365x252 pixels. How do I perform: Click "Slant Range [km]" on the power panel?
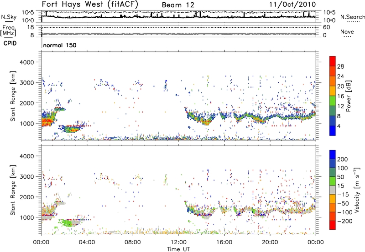tap(13, 96)
